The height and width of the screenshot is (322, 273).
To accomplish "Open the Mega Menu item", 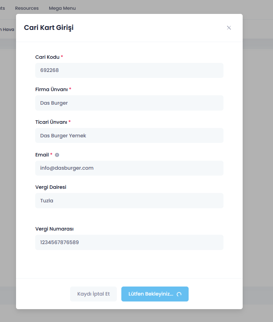I will [62, 8].
